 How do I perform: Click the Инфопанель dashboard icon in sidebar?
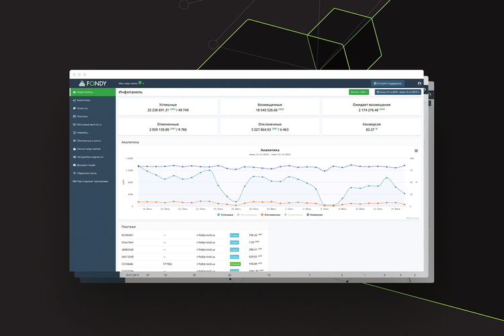(x=74, y=92)
